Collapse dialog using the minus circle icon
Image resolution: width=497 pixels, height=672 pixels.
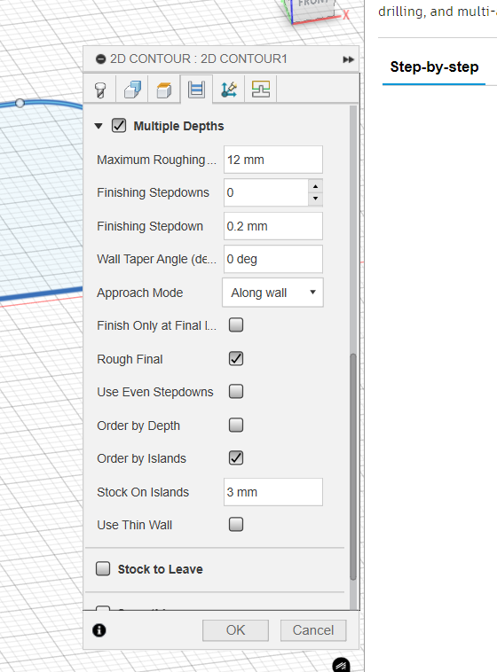(101, 59)
